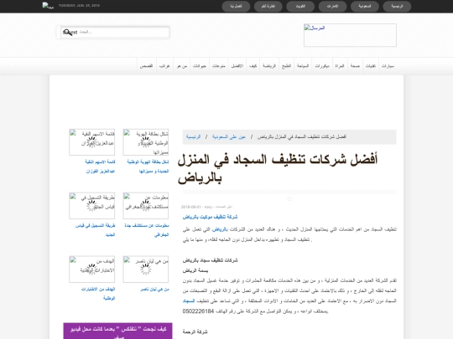This screenshot has width=453, height=339.
Task: Click link شكل بطاقة الهوية الوطنية الجديدة و مميزاتها
Action: pos(148,167)
